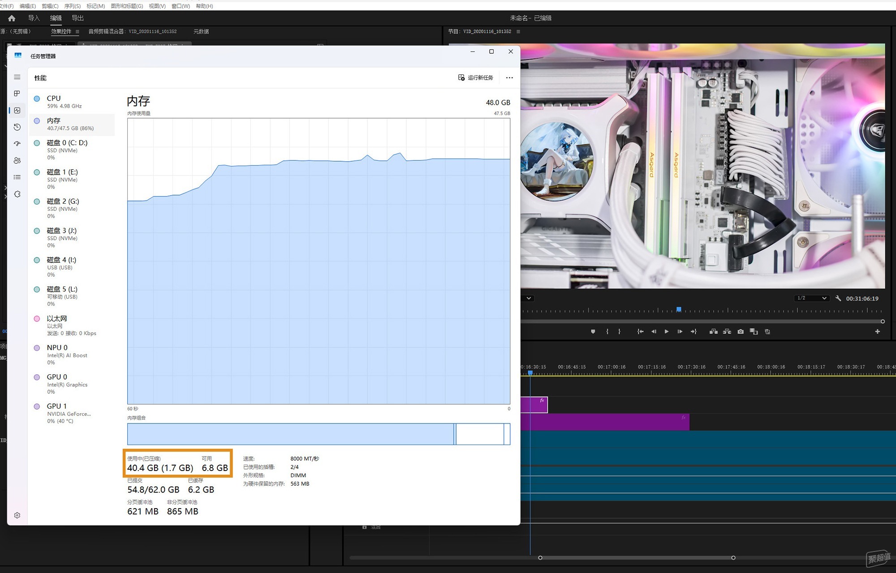Open the more options ellipsis button

(x=509, y=77)
